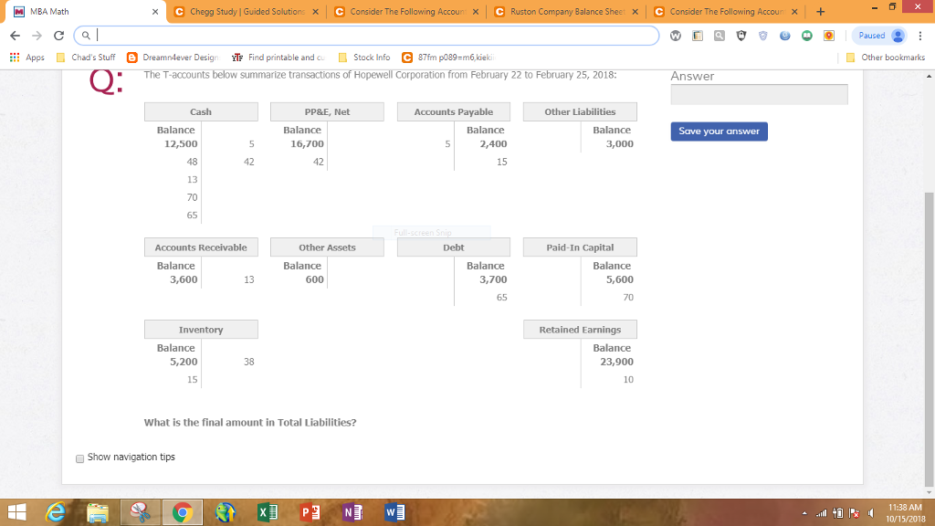Launch Word from the taskbar

(x=394, y=511)
